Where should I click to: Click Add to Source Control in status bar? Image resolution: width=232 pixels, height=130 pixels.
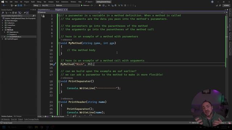click(195, 123)
